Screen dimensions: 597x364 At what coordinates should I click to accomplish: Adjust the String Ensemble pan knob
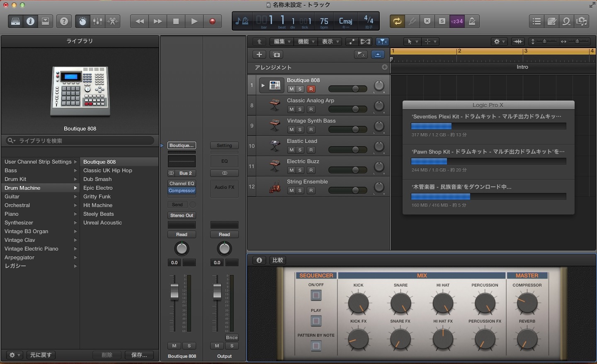pos(379,187)
